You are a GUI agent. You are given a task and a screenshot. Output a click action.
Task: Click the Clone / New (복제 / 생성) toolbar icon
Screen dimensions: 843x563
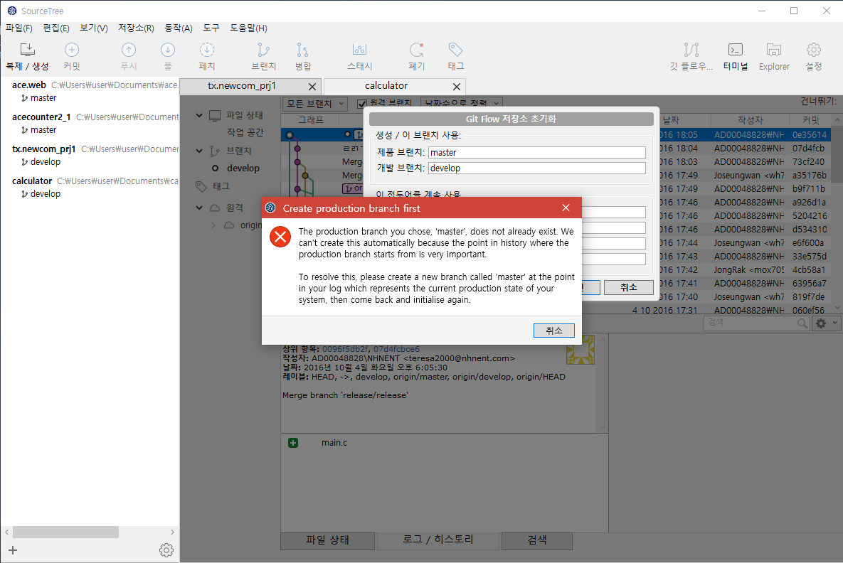click(28, 50)
